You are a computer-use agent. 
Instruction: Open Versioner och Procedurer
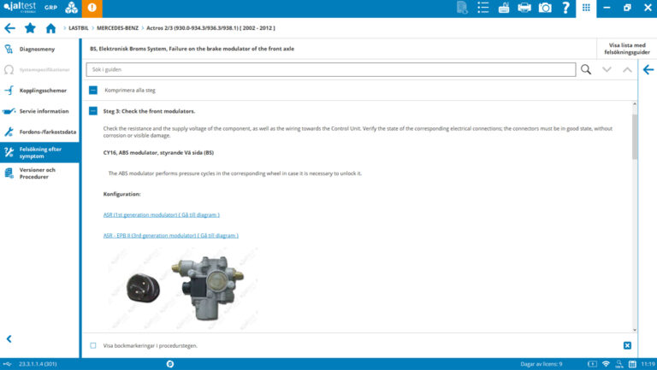[x=39, y=173]
